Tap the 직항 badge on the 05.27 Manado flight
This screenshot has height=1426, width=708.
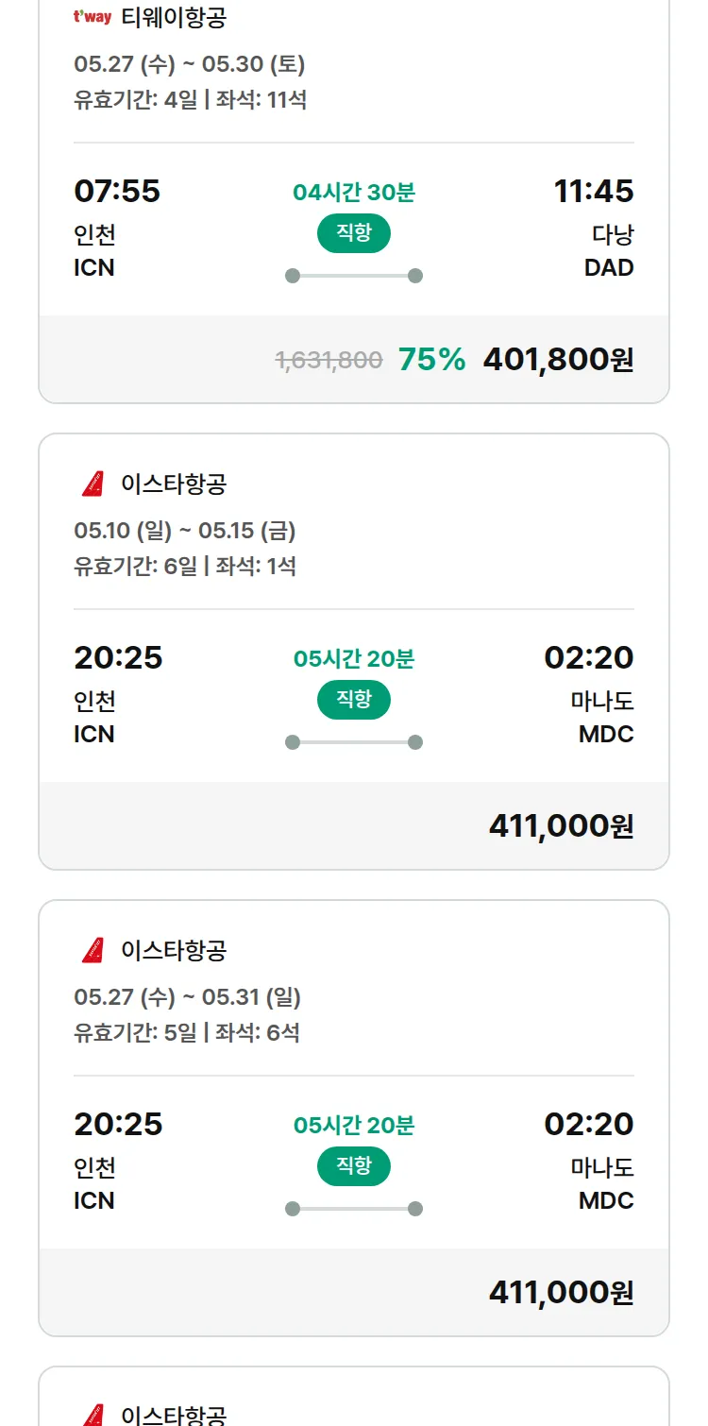pyautogui.click(x=354, y=1166)
